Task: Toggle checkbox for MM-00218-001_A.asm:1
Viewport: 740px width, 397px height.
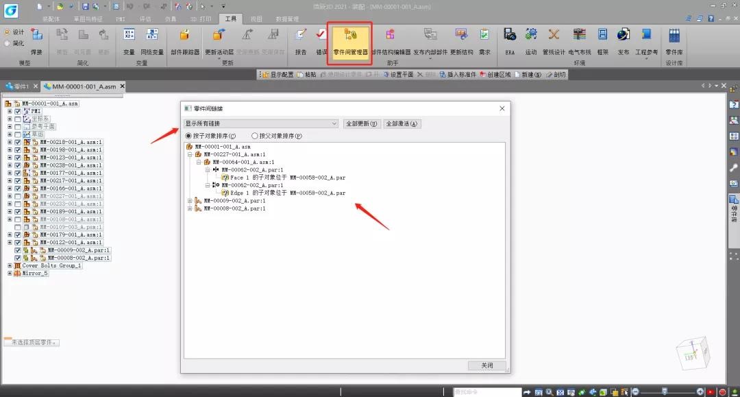Action: [17, 142]
